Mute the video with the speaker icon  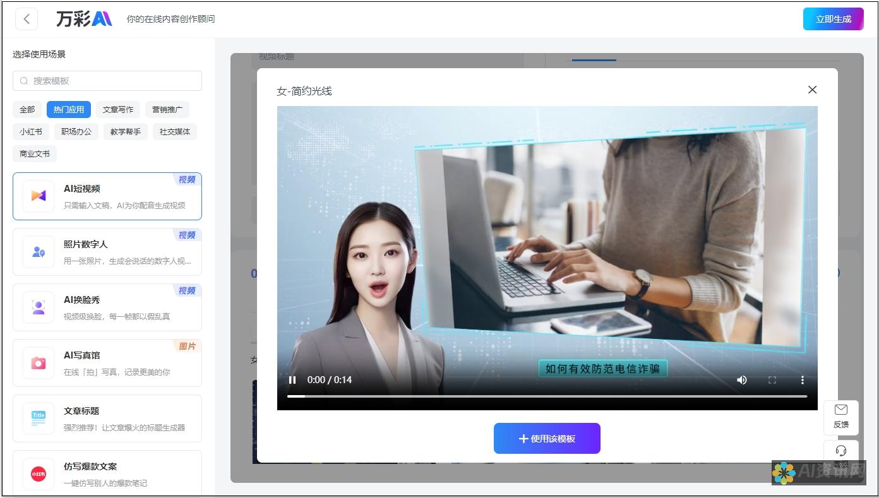pos(742,380)
